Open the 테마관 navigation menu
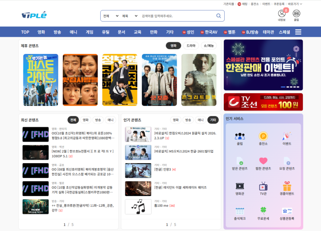Viewport: 321px width, 231px height. coord(268,32)
